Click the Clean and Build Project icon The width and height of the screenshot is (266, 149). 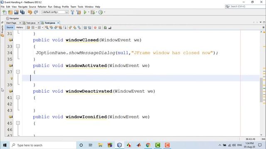click(x=79, y=12)
